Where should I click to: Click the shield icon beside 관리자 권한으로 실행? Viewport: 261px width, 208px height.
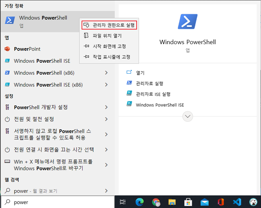pyautogui.click(x=86, y=25)
